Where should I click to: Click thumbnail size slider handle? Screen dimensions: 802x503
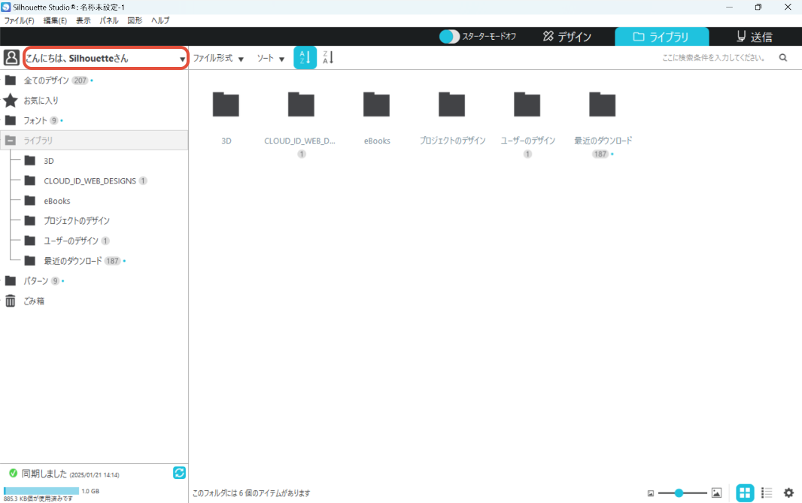679,492
